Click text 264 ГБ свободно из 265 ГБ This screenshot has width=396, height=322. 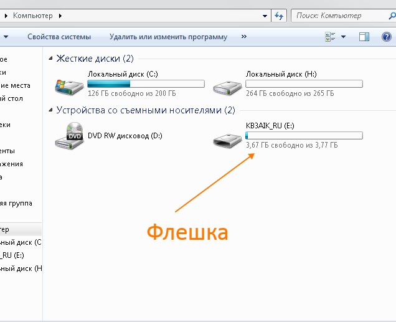tap(290, 93)
